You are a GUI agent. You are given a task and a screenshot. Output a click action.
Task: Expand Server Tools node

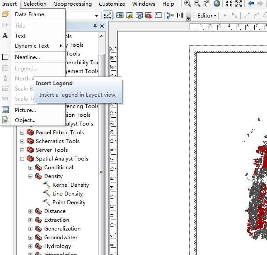pyautogui.click(x=22, y=150)
